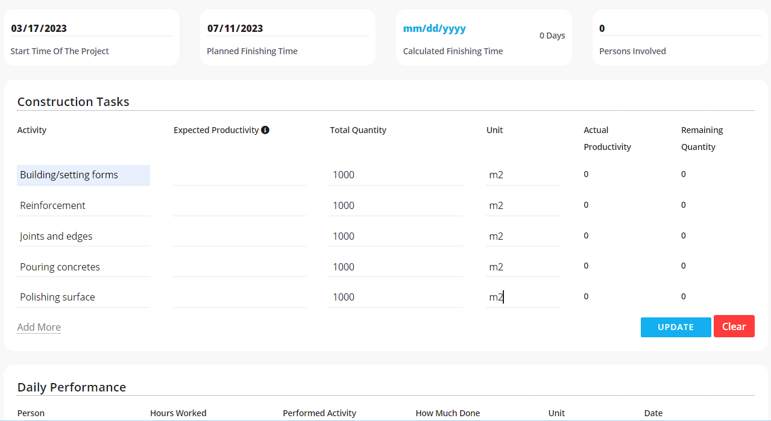Edit total quantity for Joints and edges
Viewport: 771px width, 421px height.
[x=395, y=237]
